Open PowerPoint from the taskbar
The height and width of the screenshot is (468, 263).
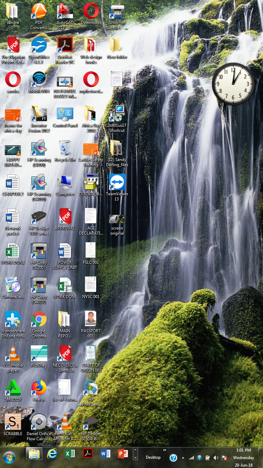coord(122,454)
